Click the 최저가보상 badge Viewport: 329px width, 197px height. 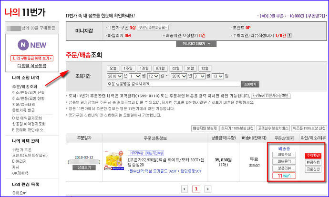click(136, 153)
